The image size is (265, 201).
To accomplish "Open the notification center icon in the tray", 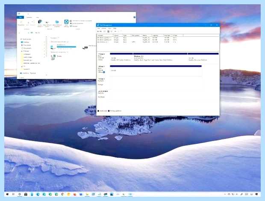I will [x=256, y=194].
